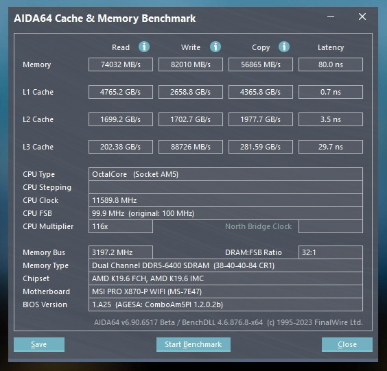The height and width of the screenshot is (371, 387).
Task: Click the CPU FSB label
Action: tap(37, 213)
